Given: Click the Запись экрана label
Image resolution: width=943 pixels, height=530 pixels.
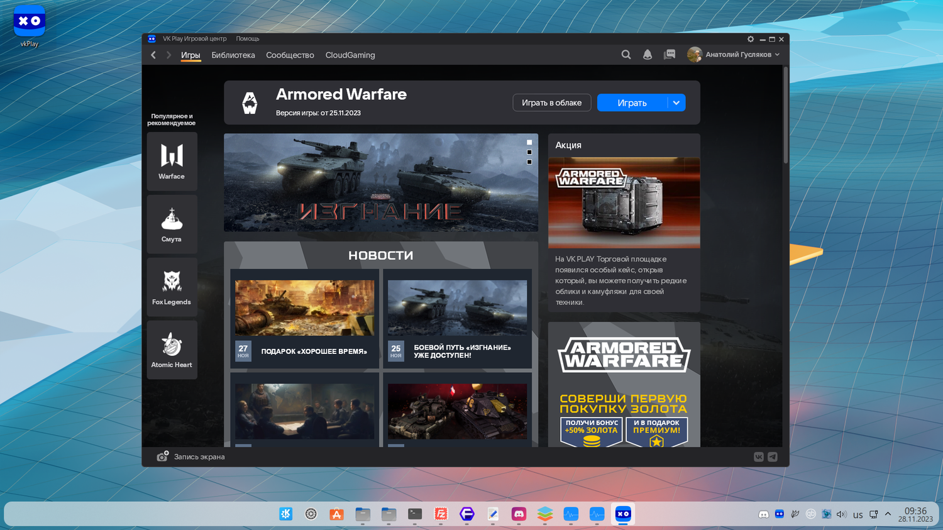Looking at the screenshot, I should [199, 457].
